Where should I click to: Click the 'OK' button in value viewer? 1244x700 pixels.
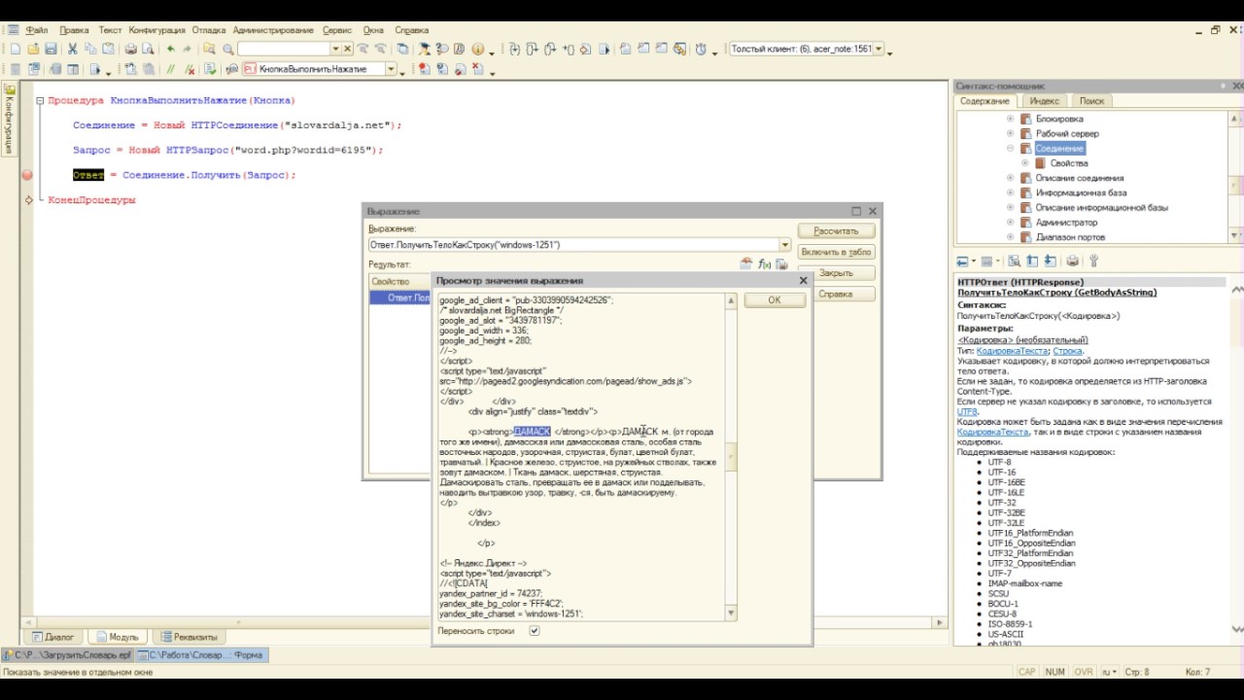[x=775, y=299]
